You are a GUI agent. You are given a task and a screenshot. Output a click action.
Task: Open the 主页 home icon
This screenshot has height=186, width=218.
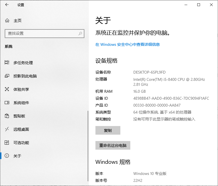[7, 21]
